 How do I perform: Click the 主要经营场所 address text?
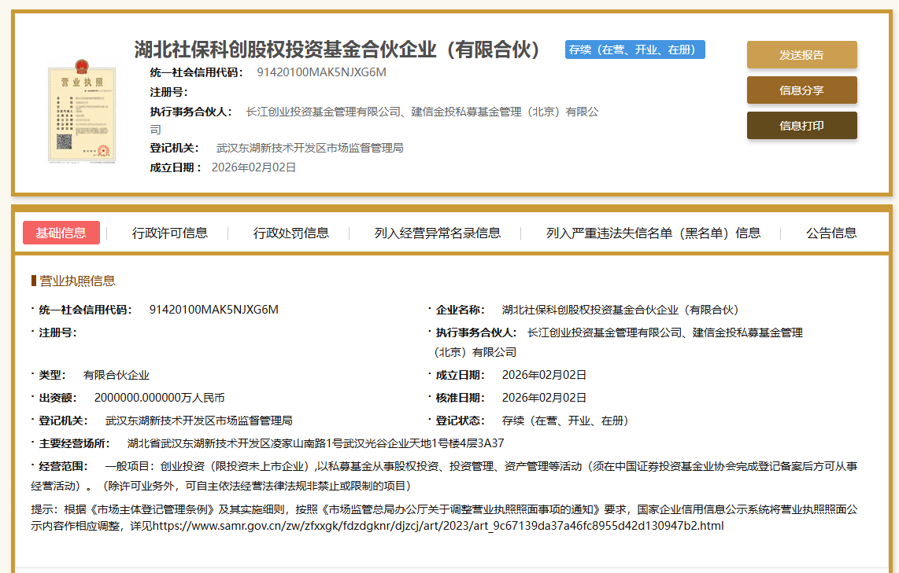(315, 443)
